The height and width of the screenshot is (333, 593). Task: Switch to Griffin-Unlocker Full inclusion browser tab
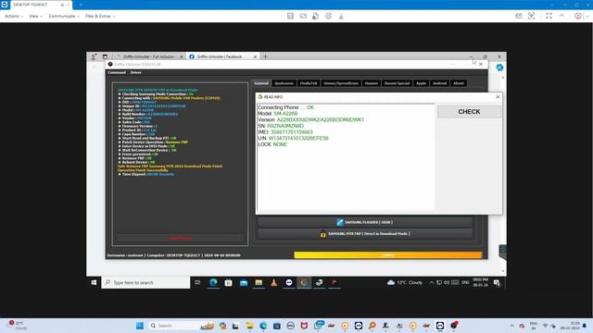pyautogui.click(x=148, y=56)
